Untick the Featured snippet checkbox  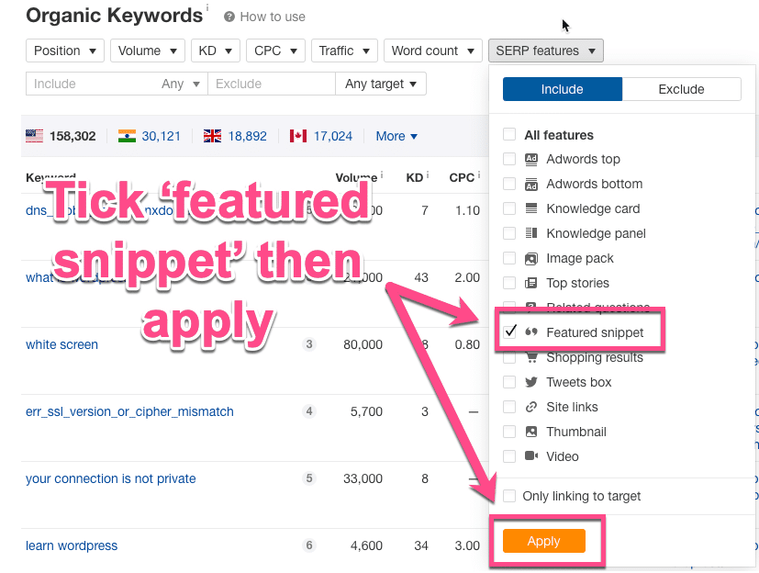510,332
